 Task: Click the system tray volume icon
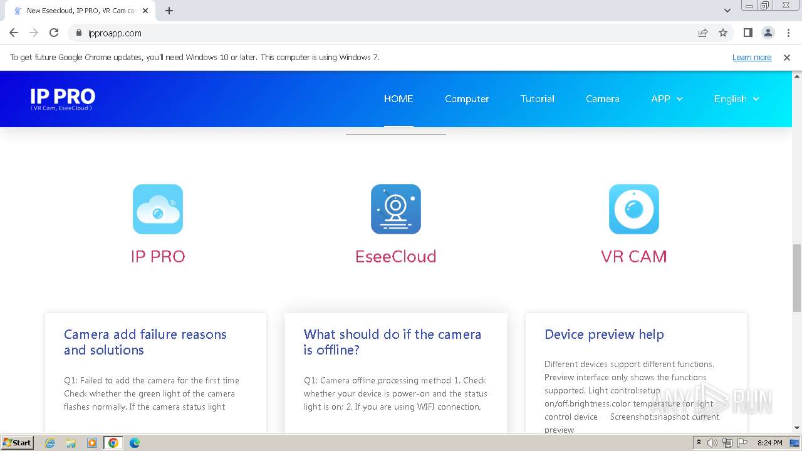712,443
